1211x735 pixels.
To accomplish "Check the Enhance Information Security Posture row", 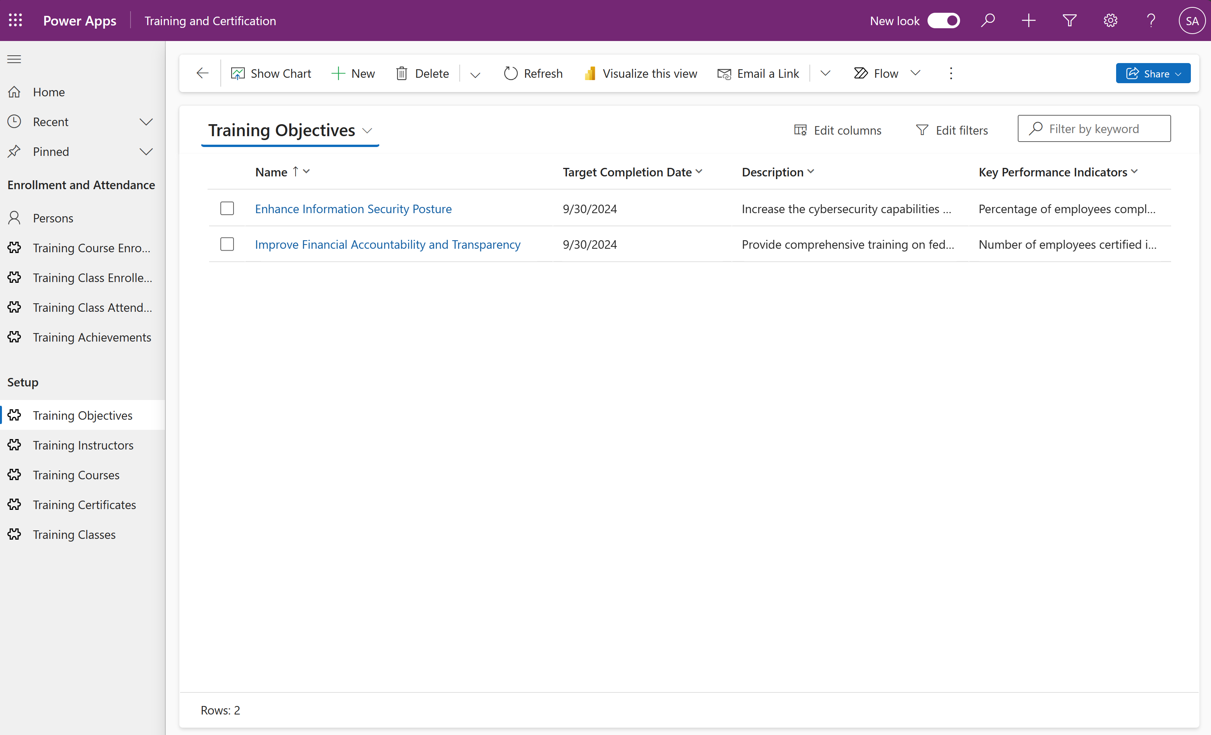I will point(227,208).
